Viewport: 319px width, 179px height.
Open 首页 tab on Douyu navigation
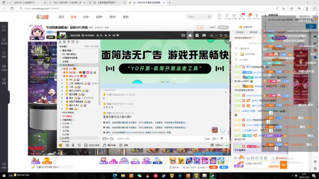(61, 17)
